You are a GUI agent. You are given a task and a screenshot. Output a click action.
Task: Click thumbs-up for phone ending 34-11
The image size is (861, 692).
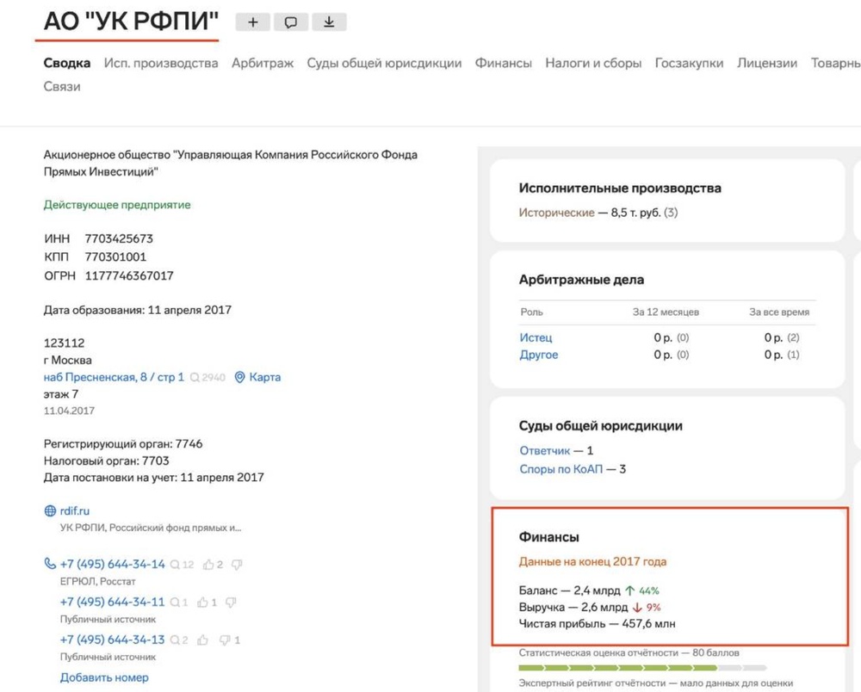pyautogui.click(x=203, y=602)
